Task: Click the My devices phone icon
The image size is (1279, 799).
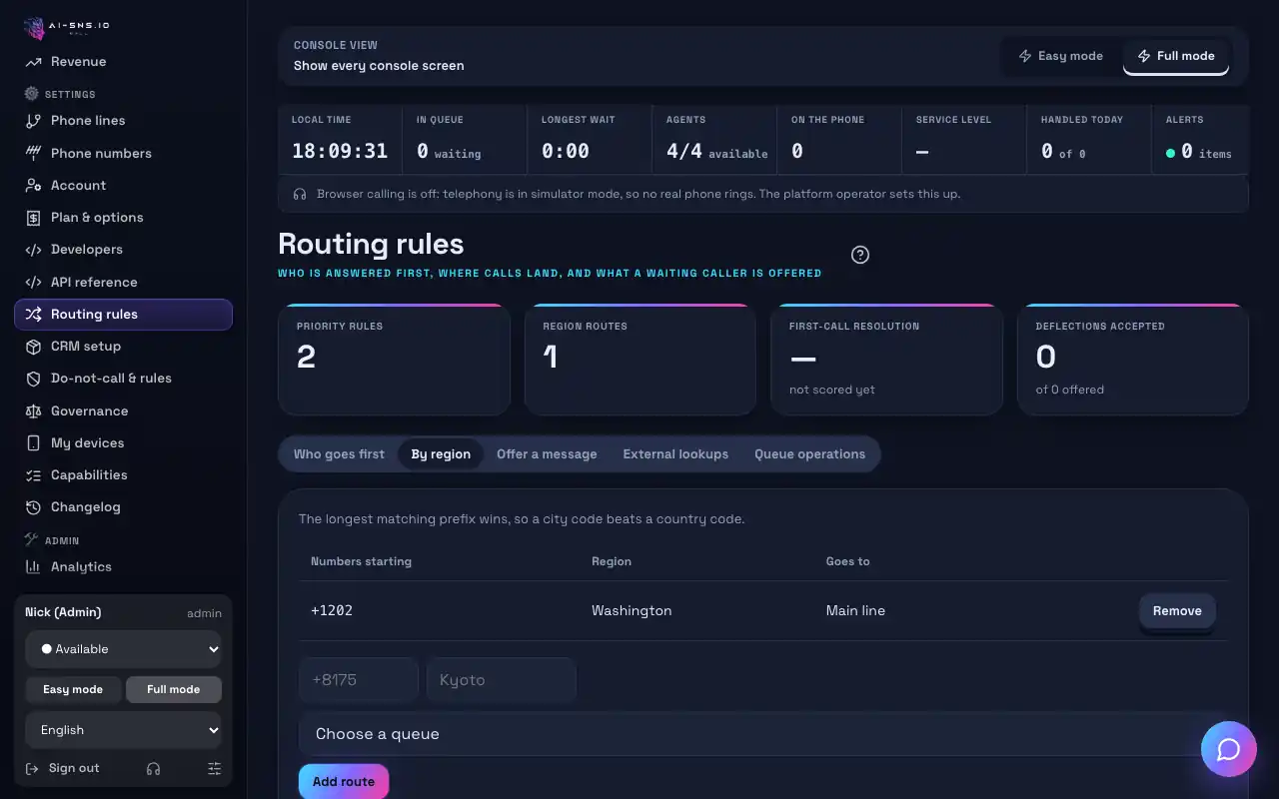Action: [34, 442]
